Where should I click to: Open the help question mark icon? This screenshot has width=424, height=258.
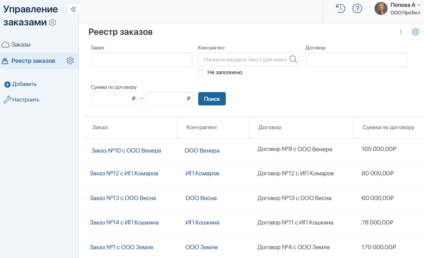tap(357, 9)
